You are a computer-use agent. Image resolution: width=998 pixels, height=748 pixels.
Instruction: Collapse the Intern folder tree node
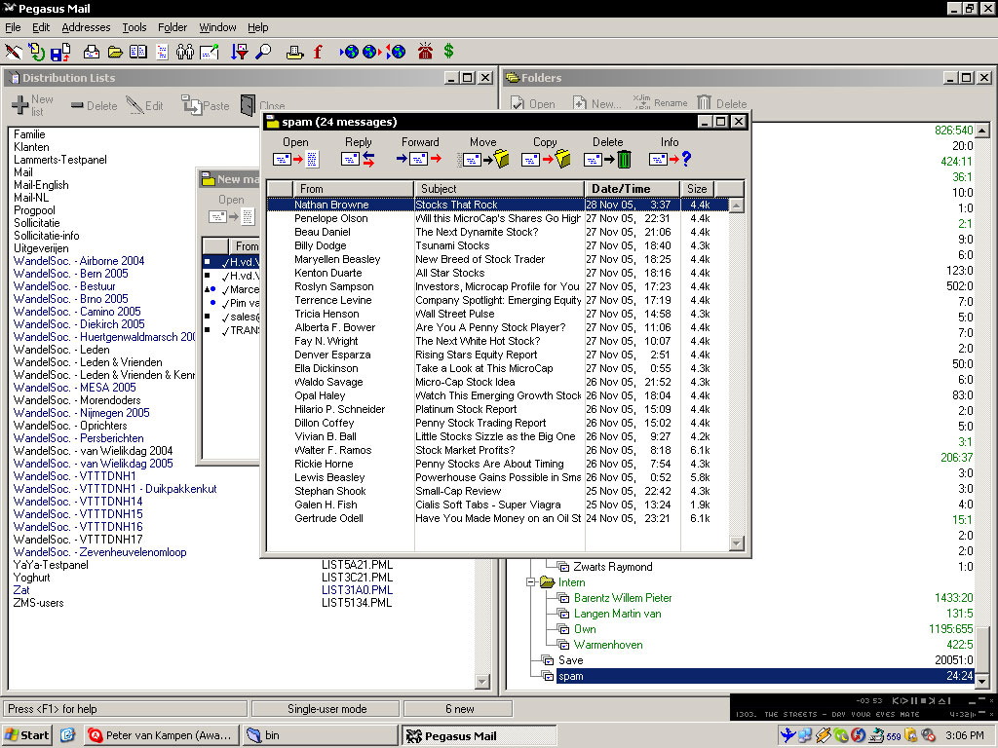(530, 582)
